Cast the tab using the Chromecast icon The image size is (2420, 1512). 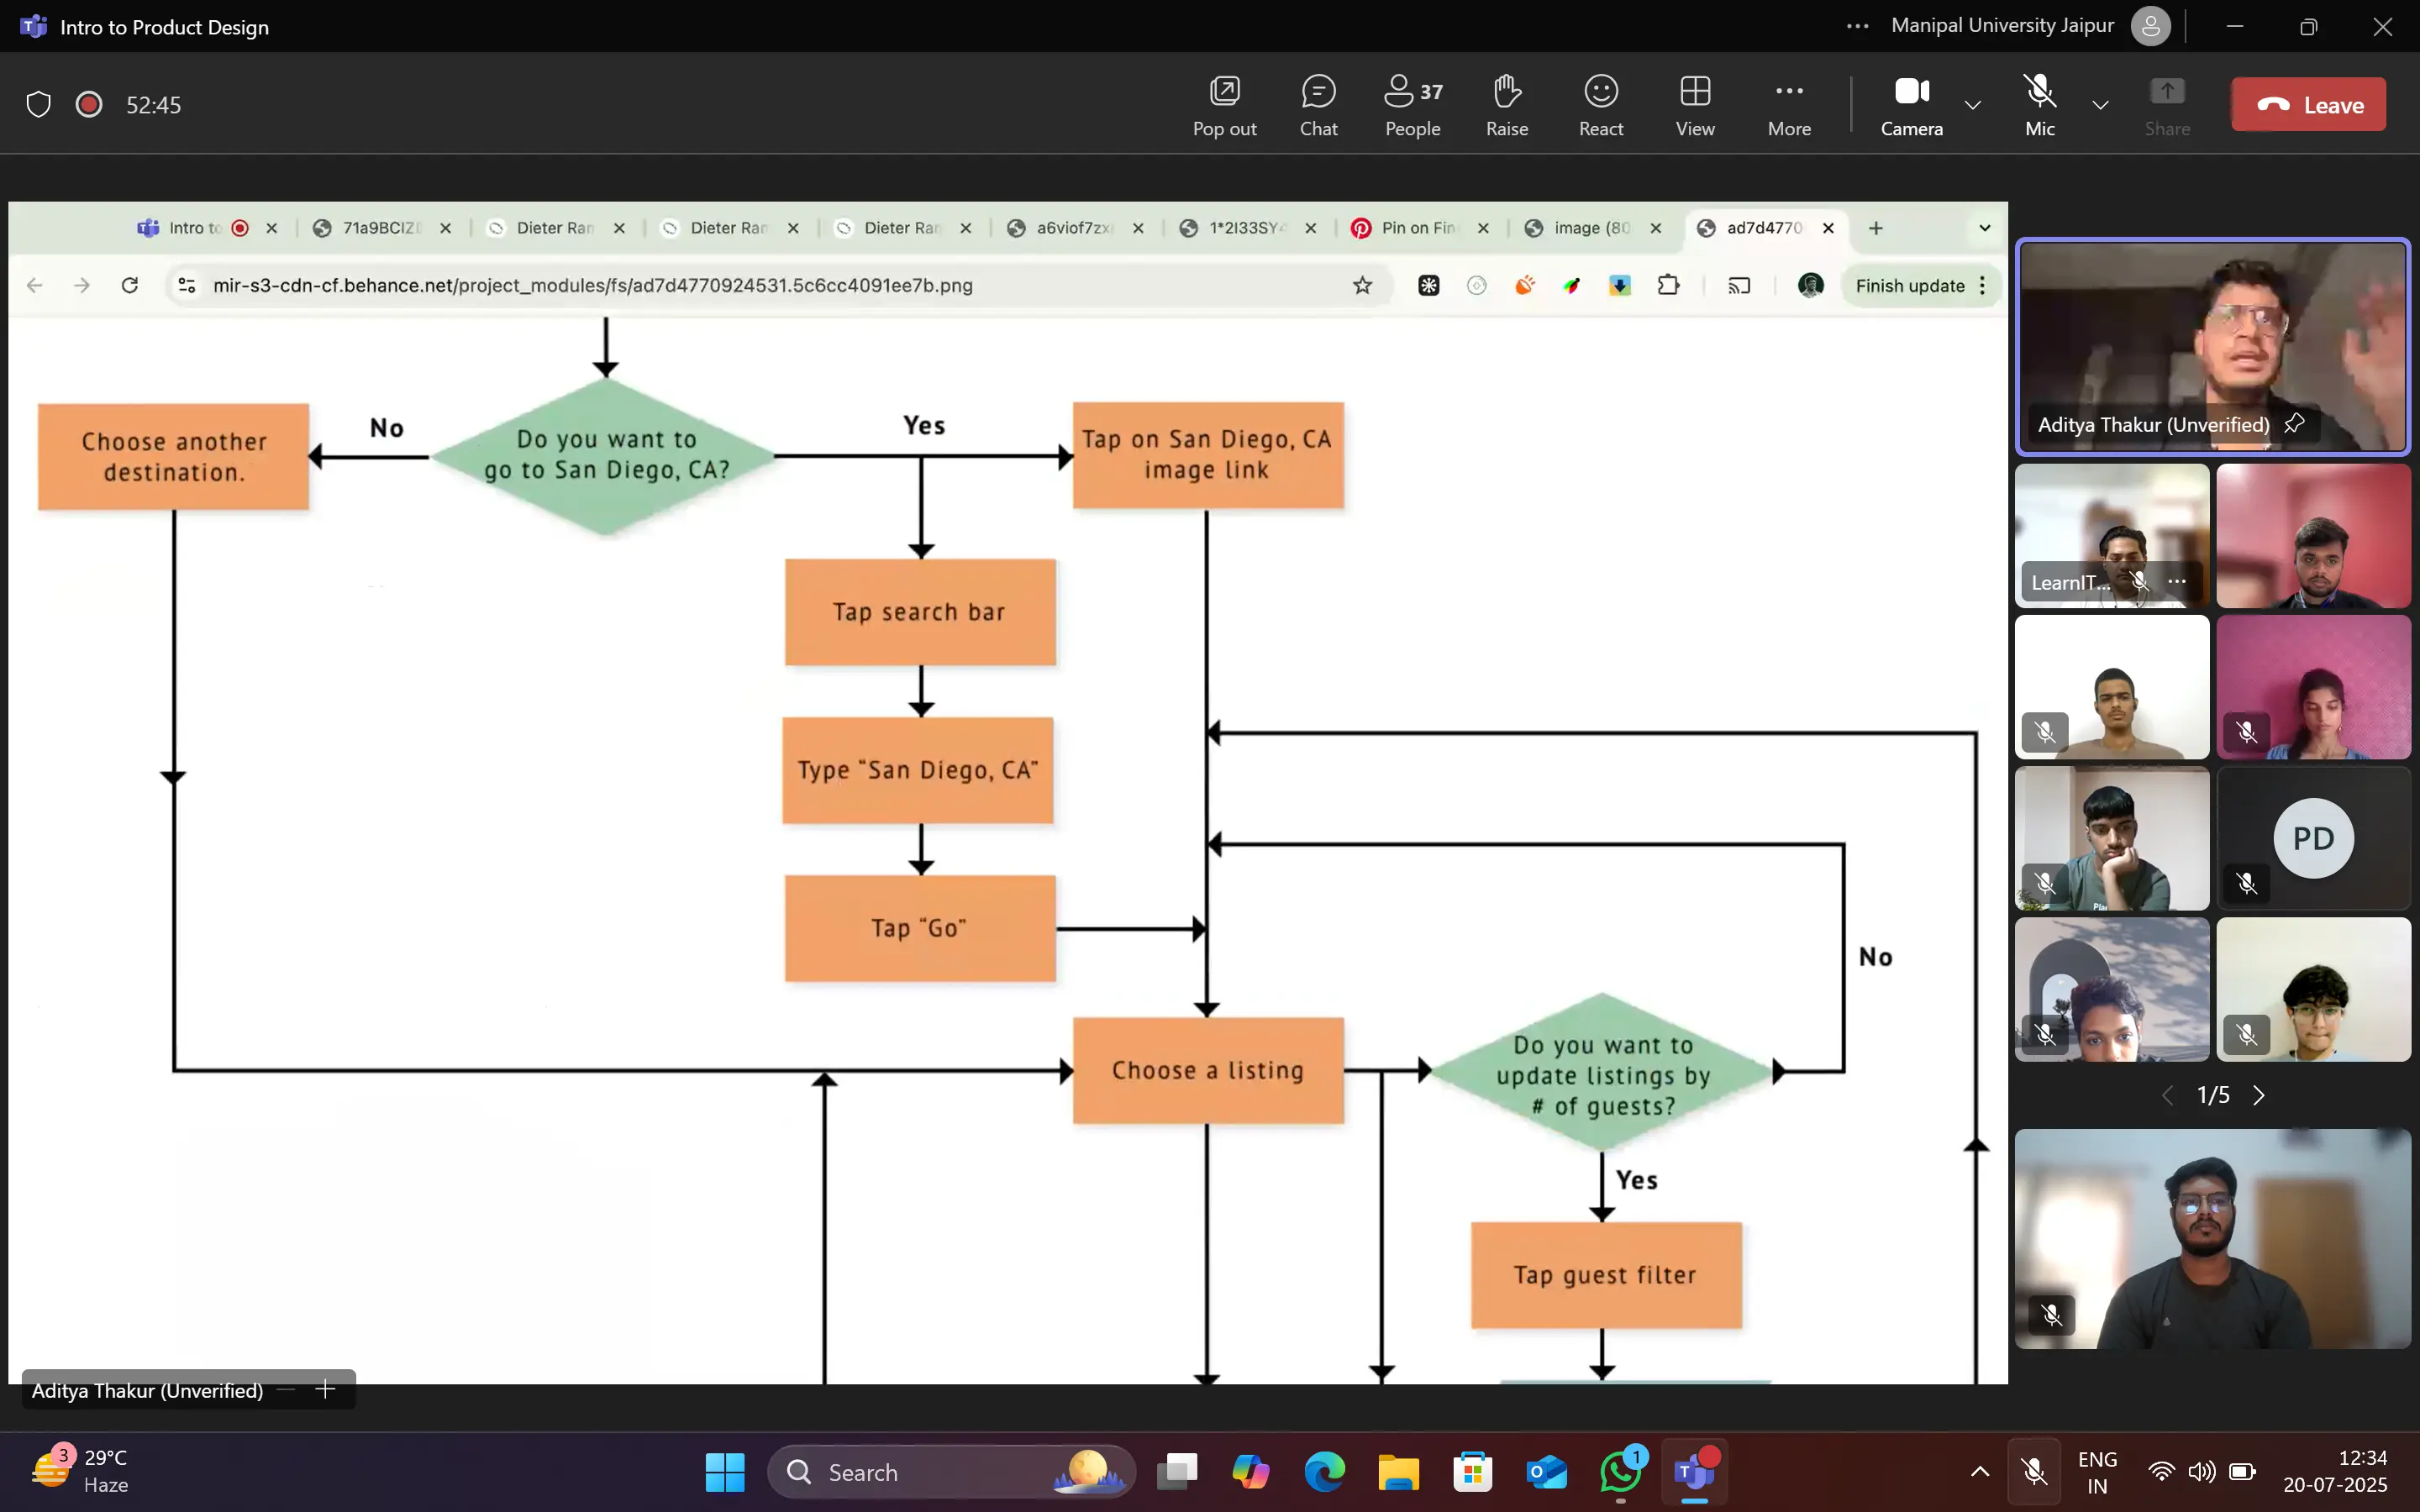click(1738, 285)
